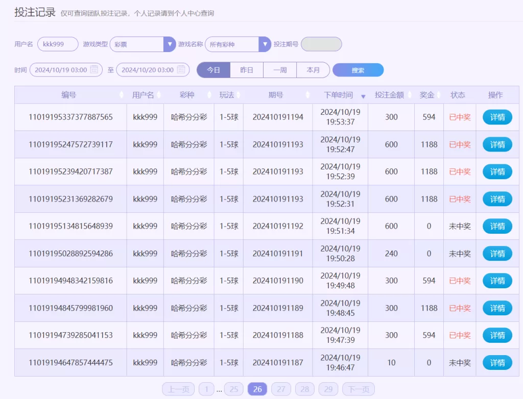This screenshot has width=523, height=399.
Task: Sort table by 编号 column arrows
Action: (122, 95)
